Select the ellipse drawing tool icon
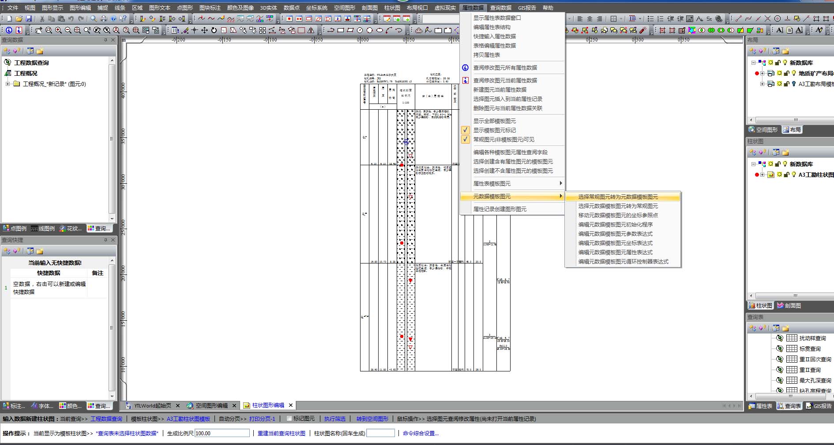834x445 pixels. tap(379, 30)
